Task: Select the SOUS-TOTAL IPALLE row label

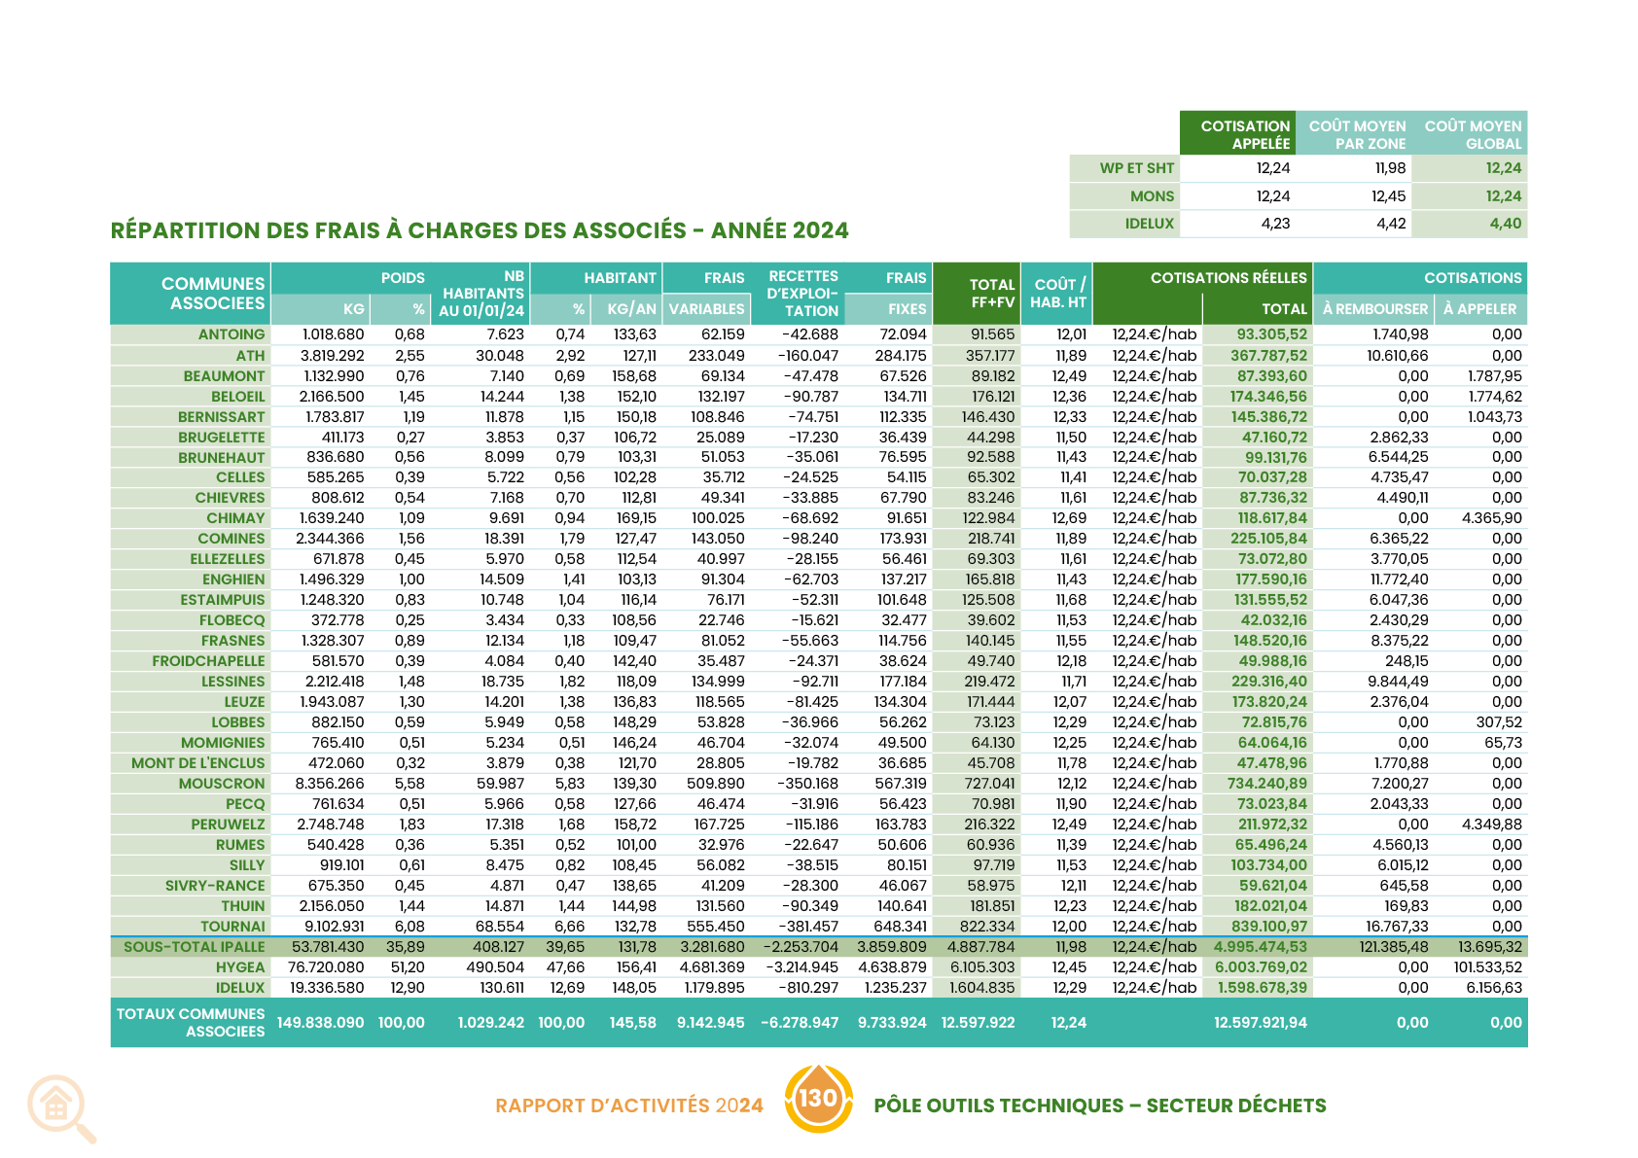Action: pos(194,947)
